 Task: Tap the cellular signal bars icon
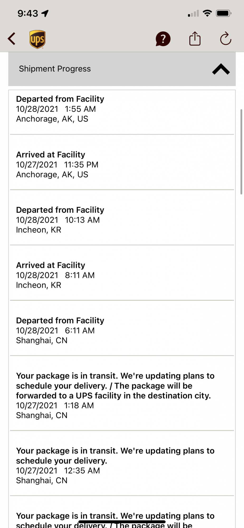click(x=193, y=13)
